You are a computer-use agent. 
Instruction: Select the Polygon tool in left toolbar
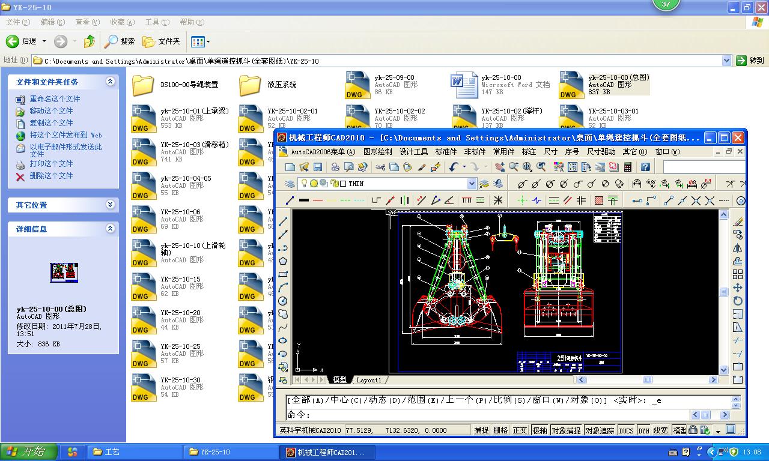coord(283,261)
